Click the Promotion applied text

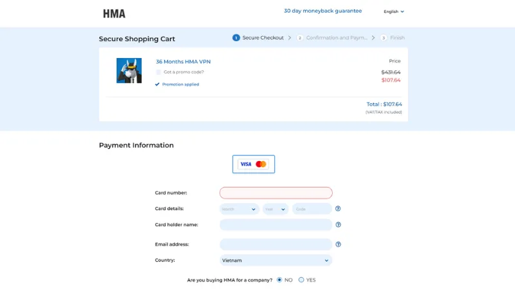[x=181, y=84]
